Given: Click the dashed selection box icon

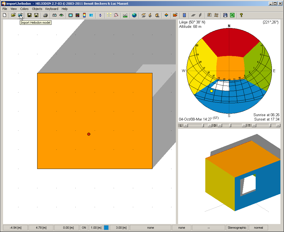Looking at the screenshot, I should pyautogui.click(x=209, y=15).
